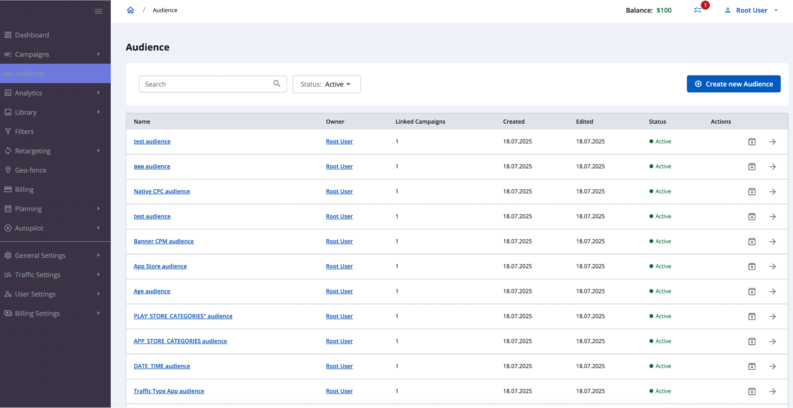Open Traffic Settings in the sidebar
The height and width of the screenshot is (408, 793).
click(x=55, y=274)
